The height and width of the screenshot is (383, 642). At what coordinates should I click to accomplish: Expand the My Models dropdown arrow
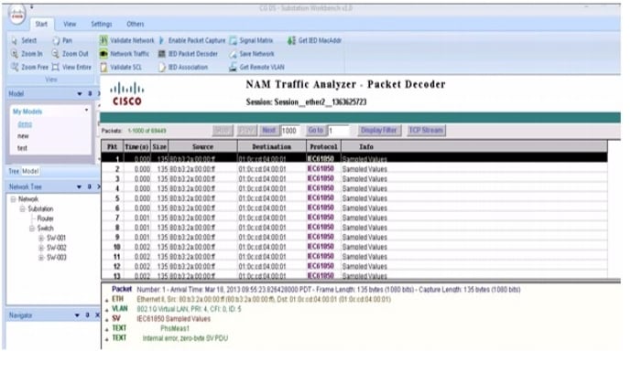86,111
